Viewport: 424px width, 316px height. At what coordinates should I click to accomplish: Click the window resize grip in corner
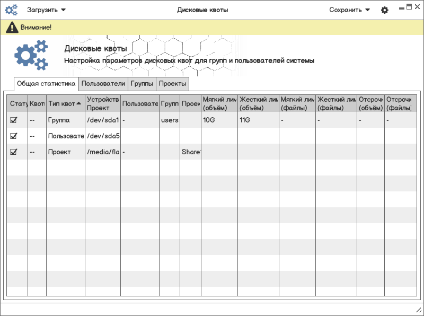click(x=418, y=310)
